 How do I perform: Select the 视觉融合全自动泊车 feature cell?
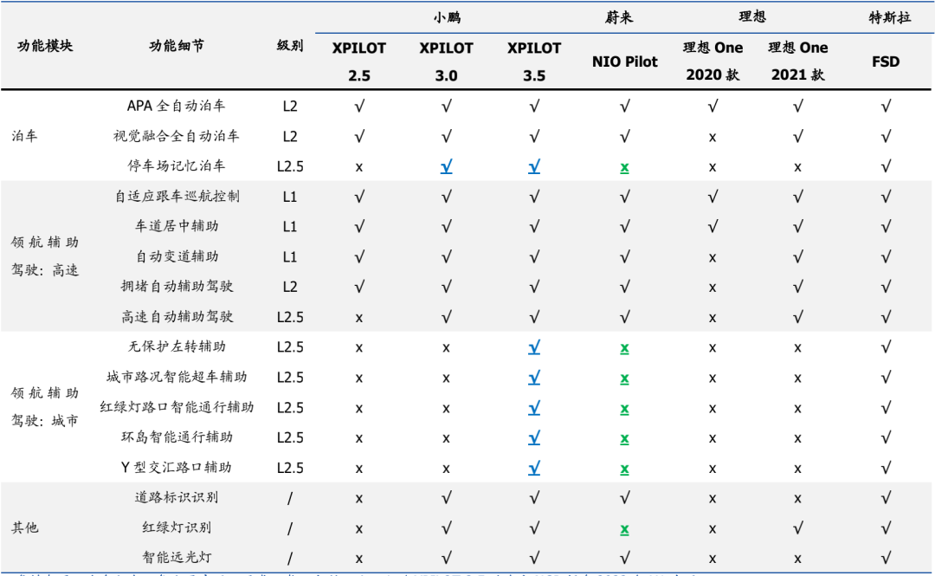click(177, 136)
